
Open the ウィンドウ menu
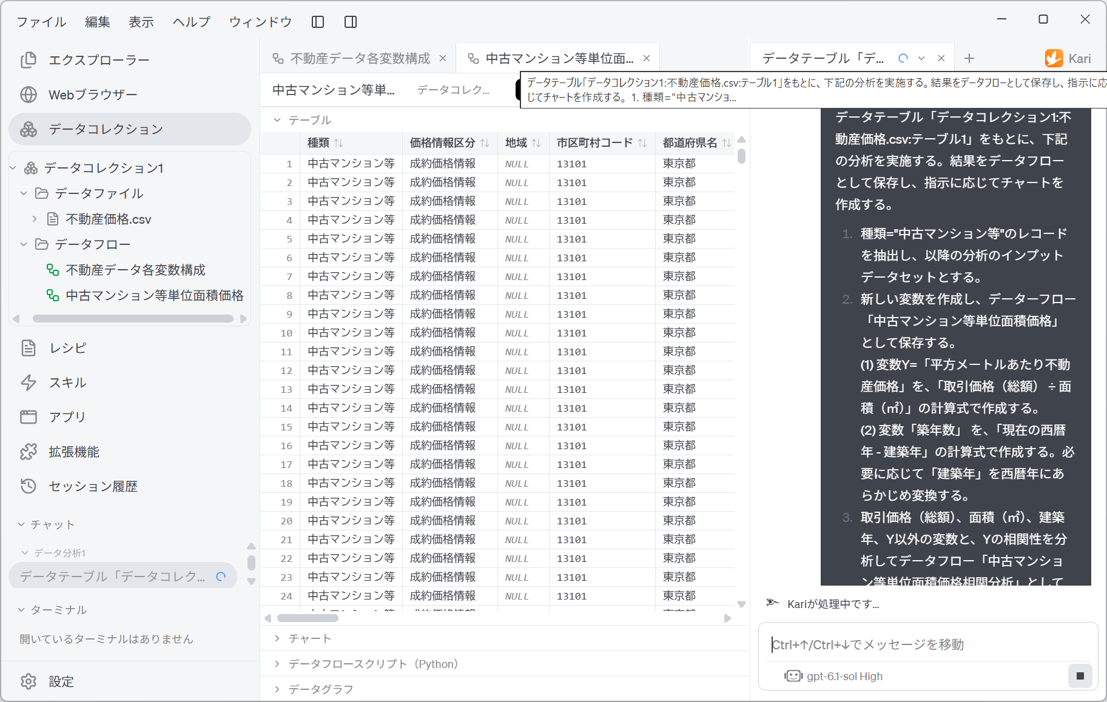point(261,22)
